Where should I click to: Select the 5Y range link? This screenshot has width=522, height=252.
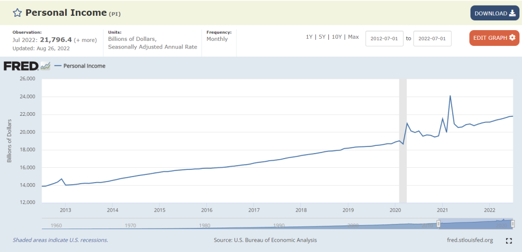coord(322,37)
